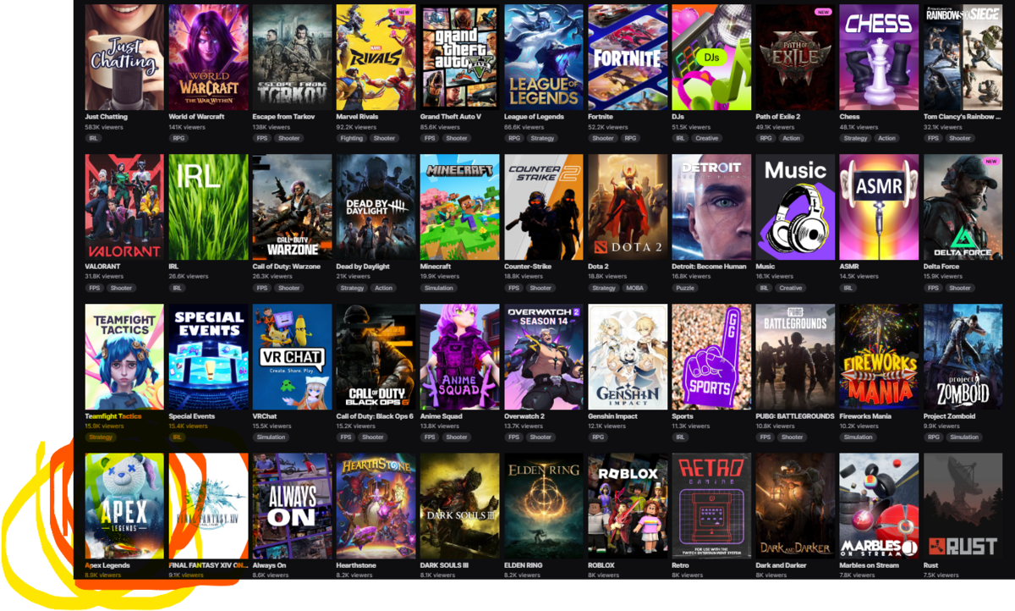Viewport: 1015px width, 611px height.
Task: Select the Counter-Strike 2 cover art
Action: click(544, 206)
